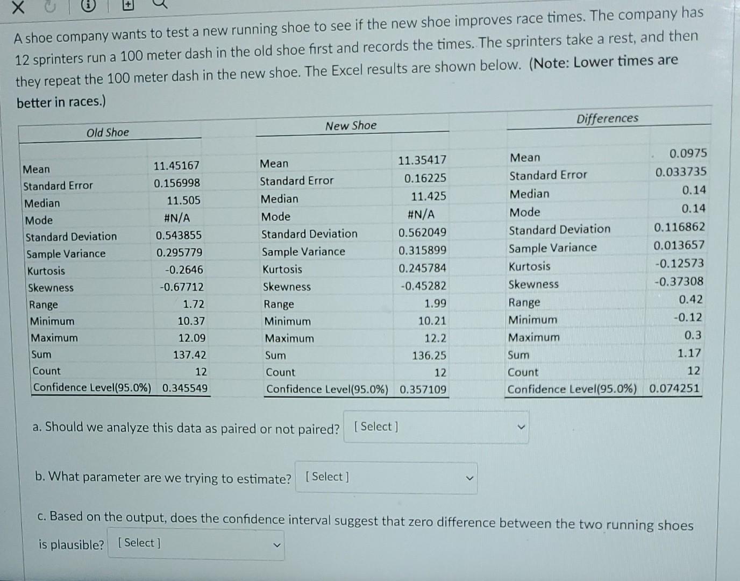Select Old Shoe skewness value -0.67712
The image size is (740, 581).
182,287
